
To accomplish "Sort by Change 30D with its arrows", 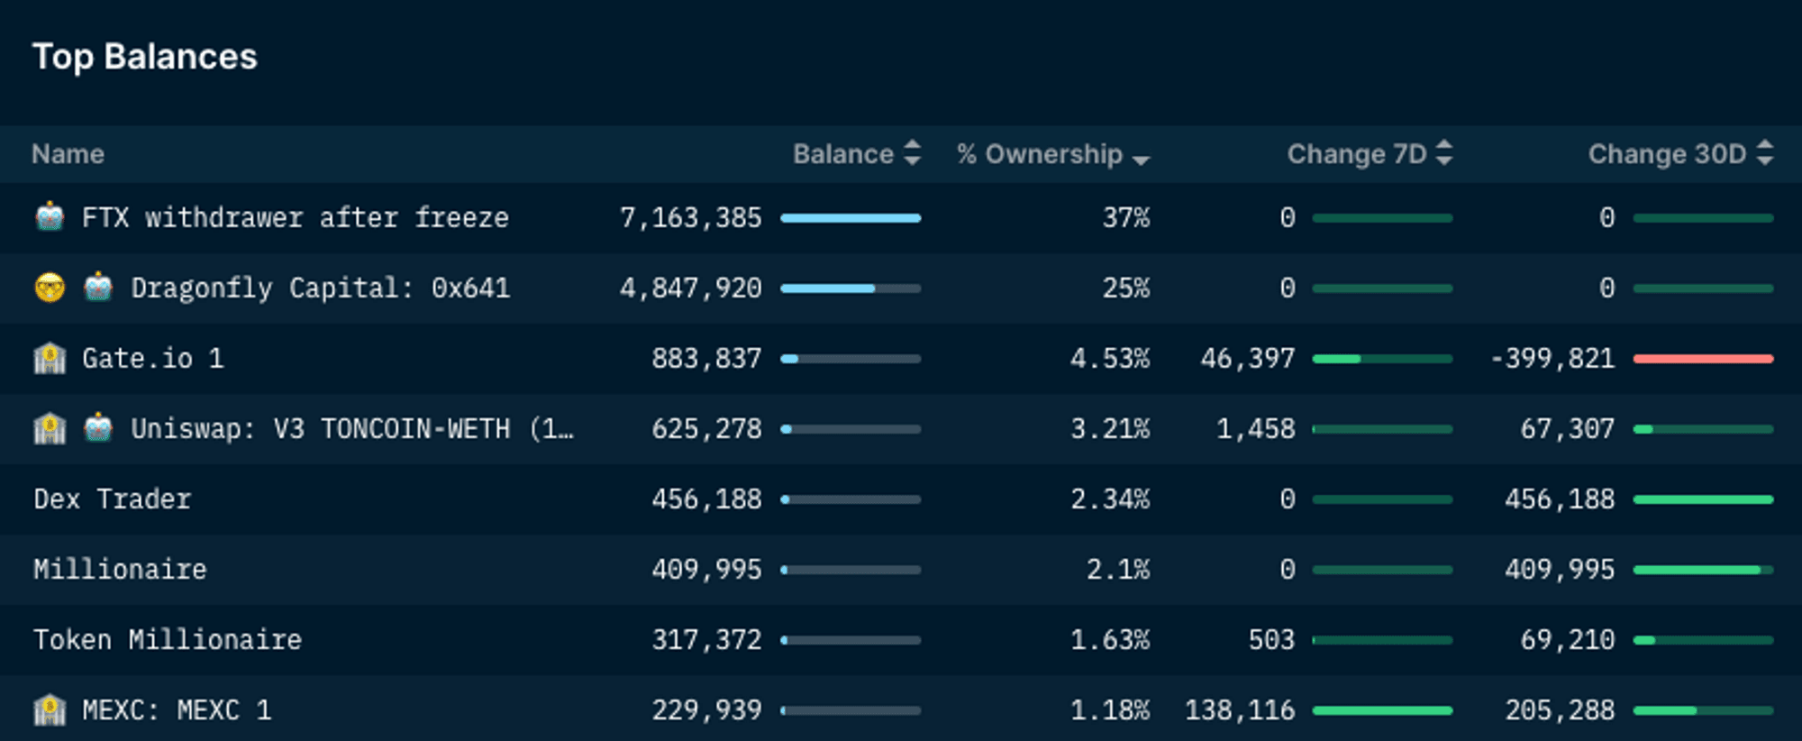I will [x=1765, y=153].
